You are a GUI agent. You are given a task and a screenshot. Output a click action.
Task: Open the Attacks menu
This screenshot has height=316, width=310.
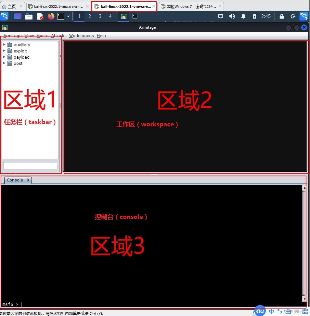click(59, 36)
